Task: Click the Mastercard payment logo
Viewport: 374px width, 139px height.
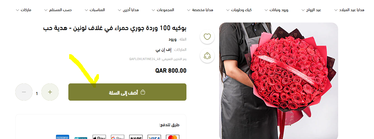Action: pos(173,137)
